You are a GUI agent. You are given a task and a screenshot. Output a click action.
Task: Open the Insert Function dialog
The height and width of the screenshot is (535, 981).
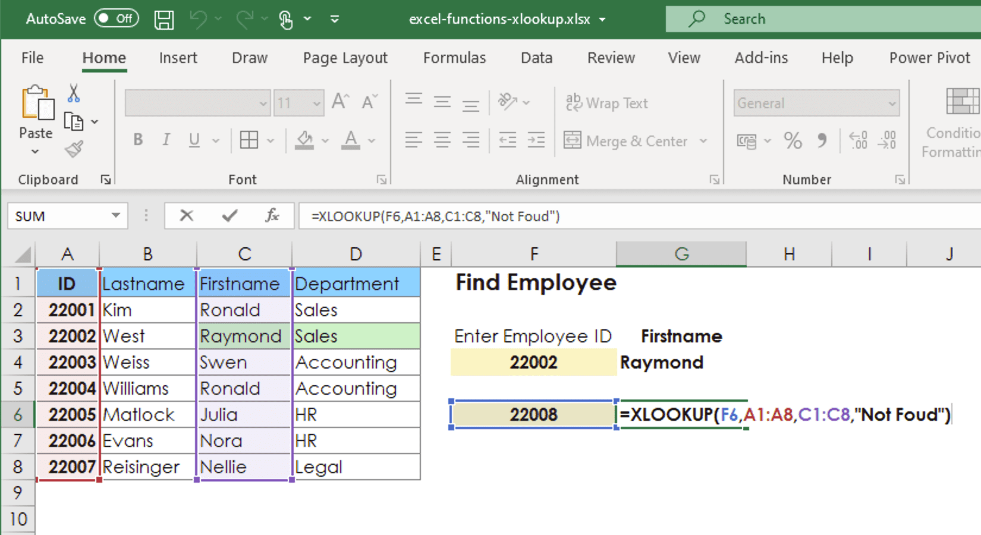pos(271,216)
